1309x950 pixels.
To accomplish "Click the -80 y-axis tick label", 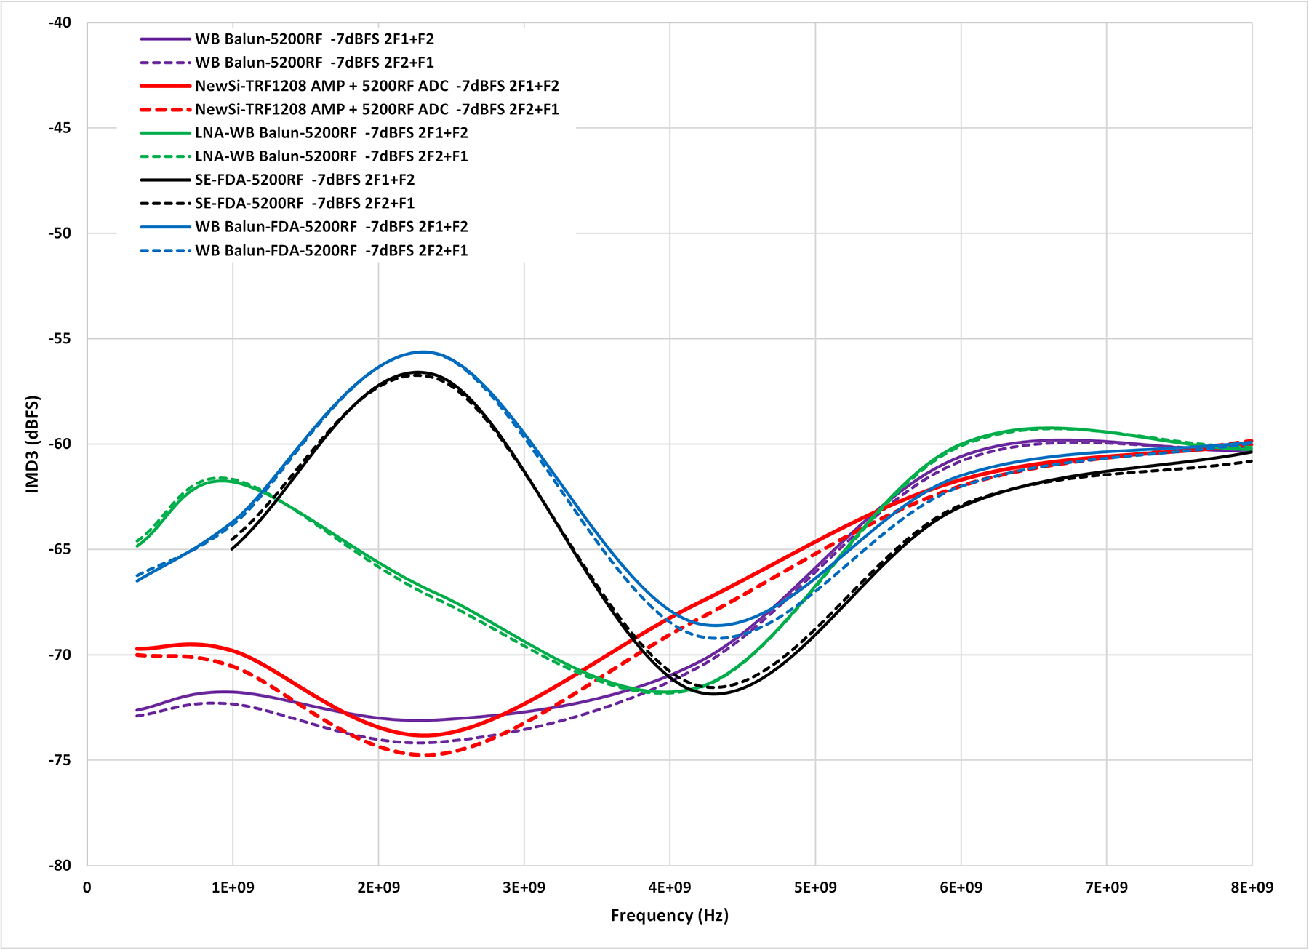I will [60, 866].
